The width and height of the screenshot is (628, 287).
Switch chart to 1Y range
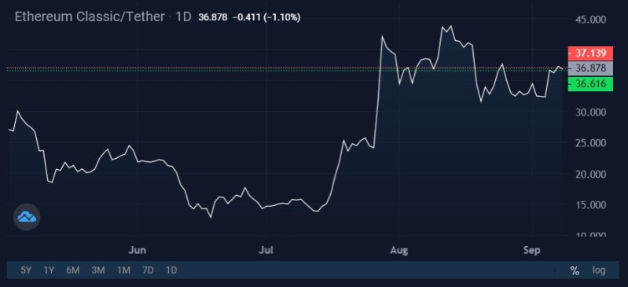(x=49, y=270)
